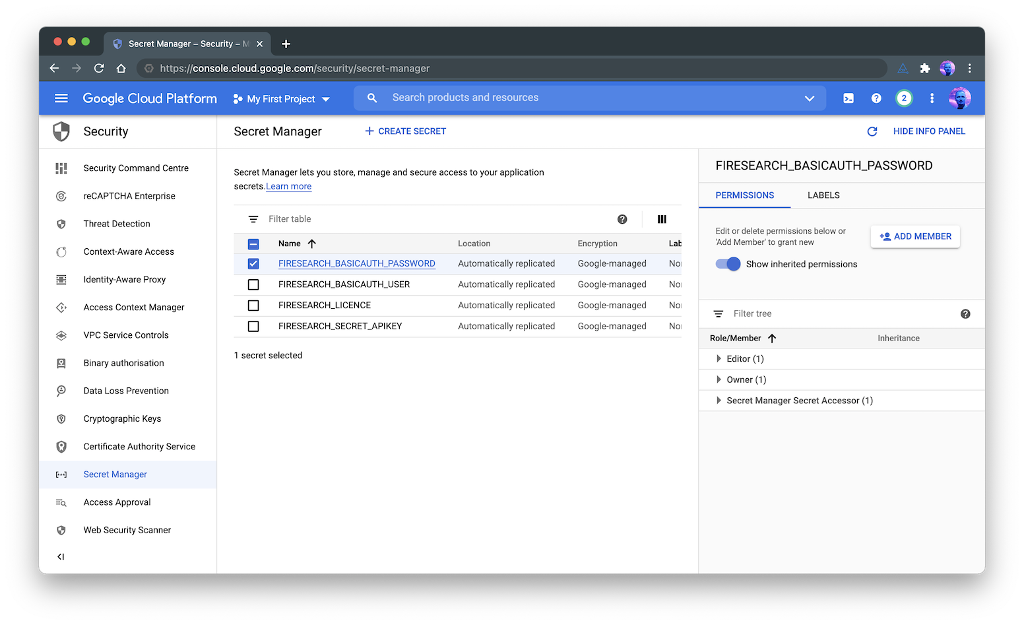Open the Cloud Shell terminal icon
This screenshot has width=1024, height=625.
click(848, 98)
